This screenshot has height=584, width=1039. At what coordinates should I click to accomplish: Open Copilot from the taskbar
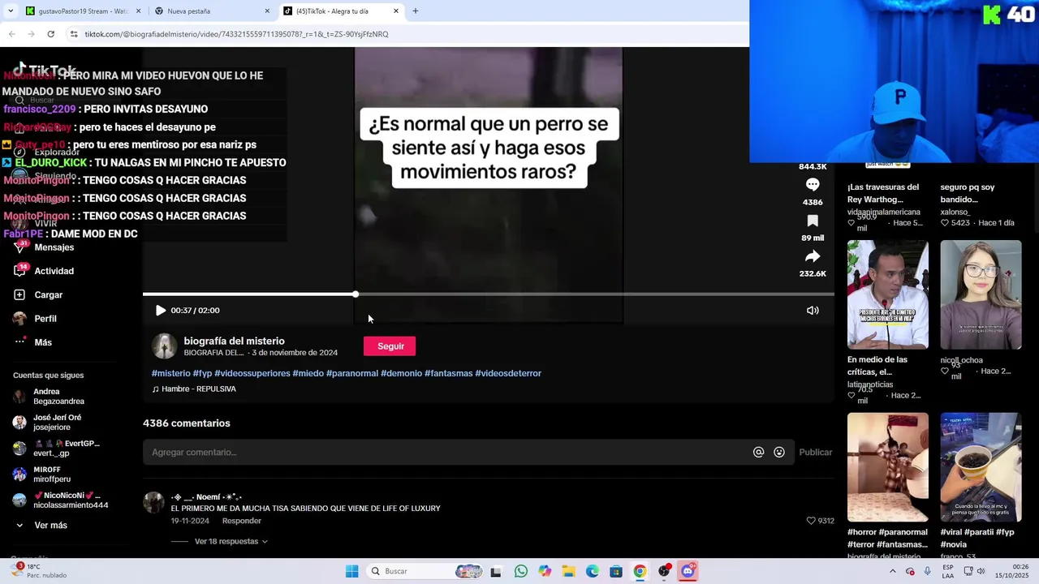click(x=545, y=571)
